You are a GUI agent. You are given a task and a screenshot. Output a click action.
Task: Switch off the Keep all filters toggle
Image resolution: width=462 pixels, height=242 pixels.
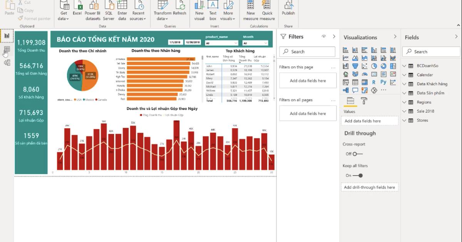tap(358, 176)
